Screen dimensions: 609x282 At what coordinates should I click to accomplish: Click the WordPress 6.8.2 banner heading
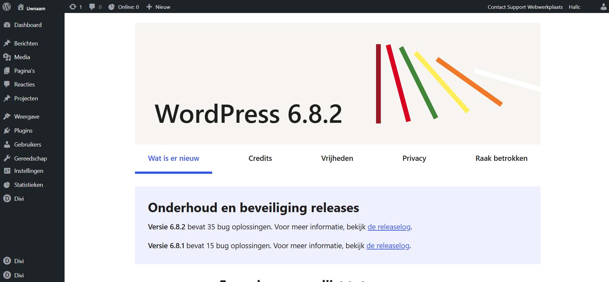tap(249, 114)
